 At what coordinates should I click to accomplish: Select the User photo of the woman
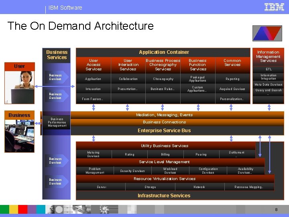20,87
